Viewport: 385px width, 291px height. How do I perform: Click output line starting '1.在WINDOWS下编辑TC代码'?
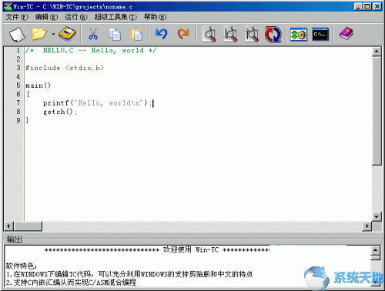click(x=129, y=274)
